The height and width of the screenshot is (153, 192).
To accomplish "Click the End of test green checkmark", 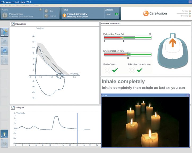I will (115, 70).
